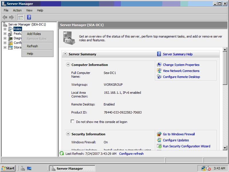The width and height of the screenshot is (229, 172).
Task: Collapse the Computer Information section
Action: click(x=68, y=65)
